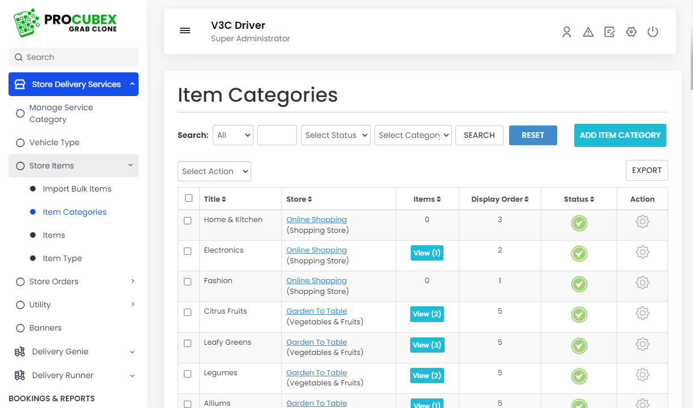693x408 pixels.
Task: Click the Store Delivery Services shop icon
Action: [x=20, y=84]
